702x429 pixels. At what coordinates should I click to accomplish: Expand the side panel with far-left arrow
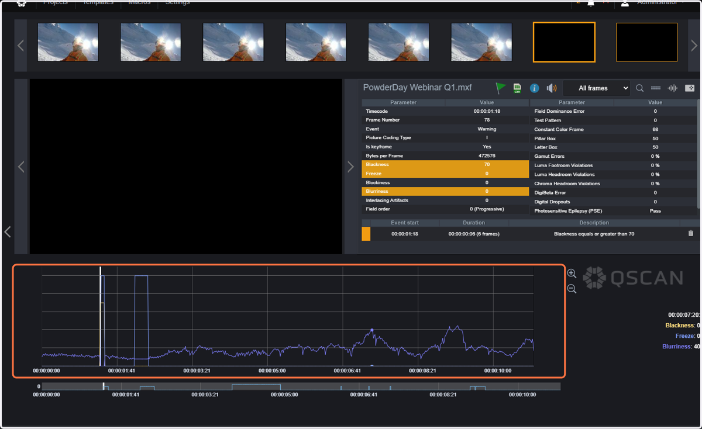7,232
